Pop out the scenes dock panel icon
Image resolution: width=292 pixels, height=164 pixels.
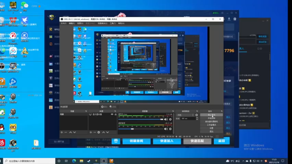click(x=86, y=111)
